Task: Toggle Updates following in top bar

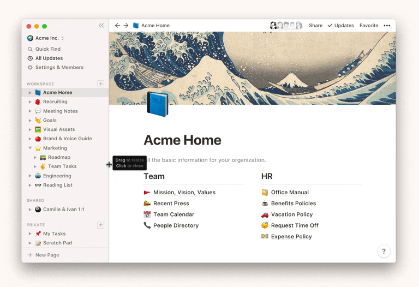Action: tap(340, 26)
